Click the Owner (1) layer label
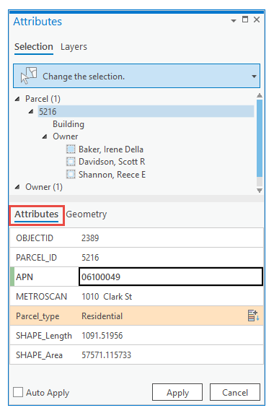 tap(44, 187)
